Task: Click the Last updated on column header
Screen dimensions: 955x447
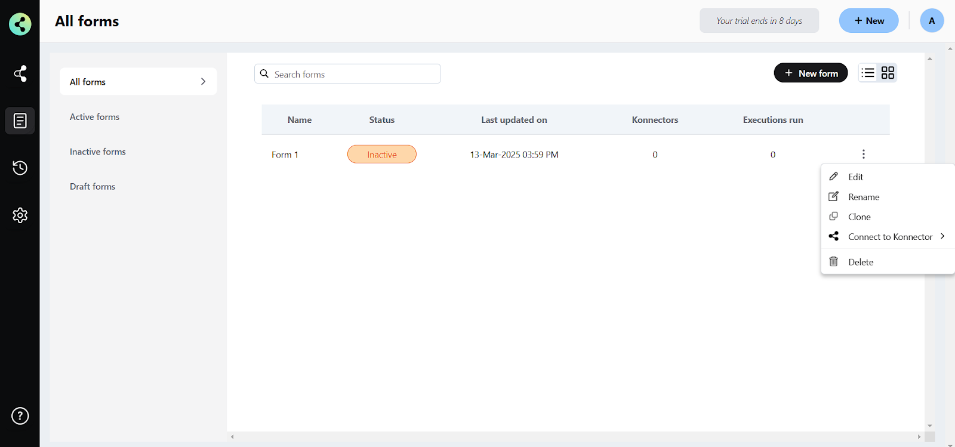Action: point(514,120)
